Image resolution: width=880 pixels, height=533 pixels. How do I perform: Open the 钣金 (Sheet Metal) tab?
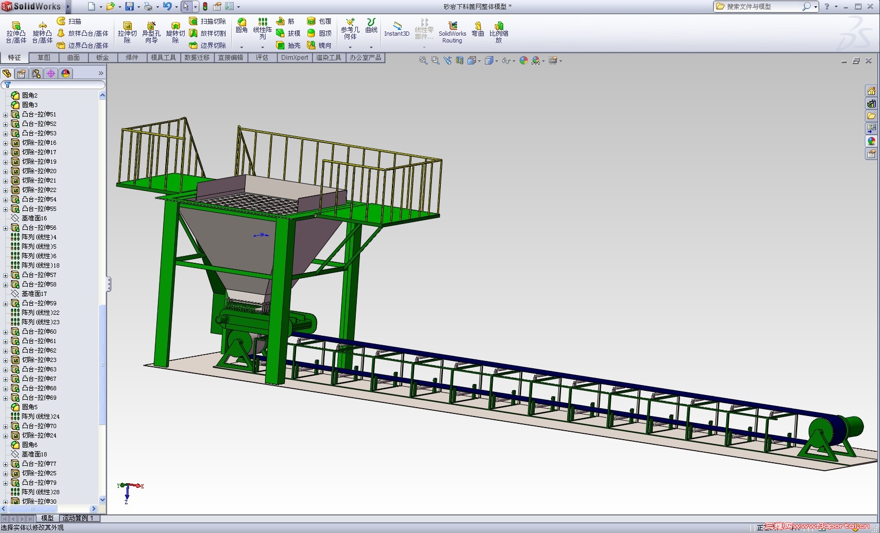(x=103, y=58)
